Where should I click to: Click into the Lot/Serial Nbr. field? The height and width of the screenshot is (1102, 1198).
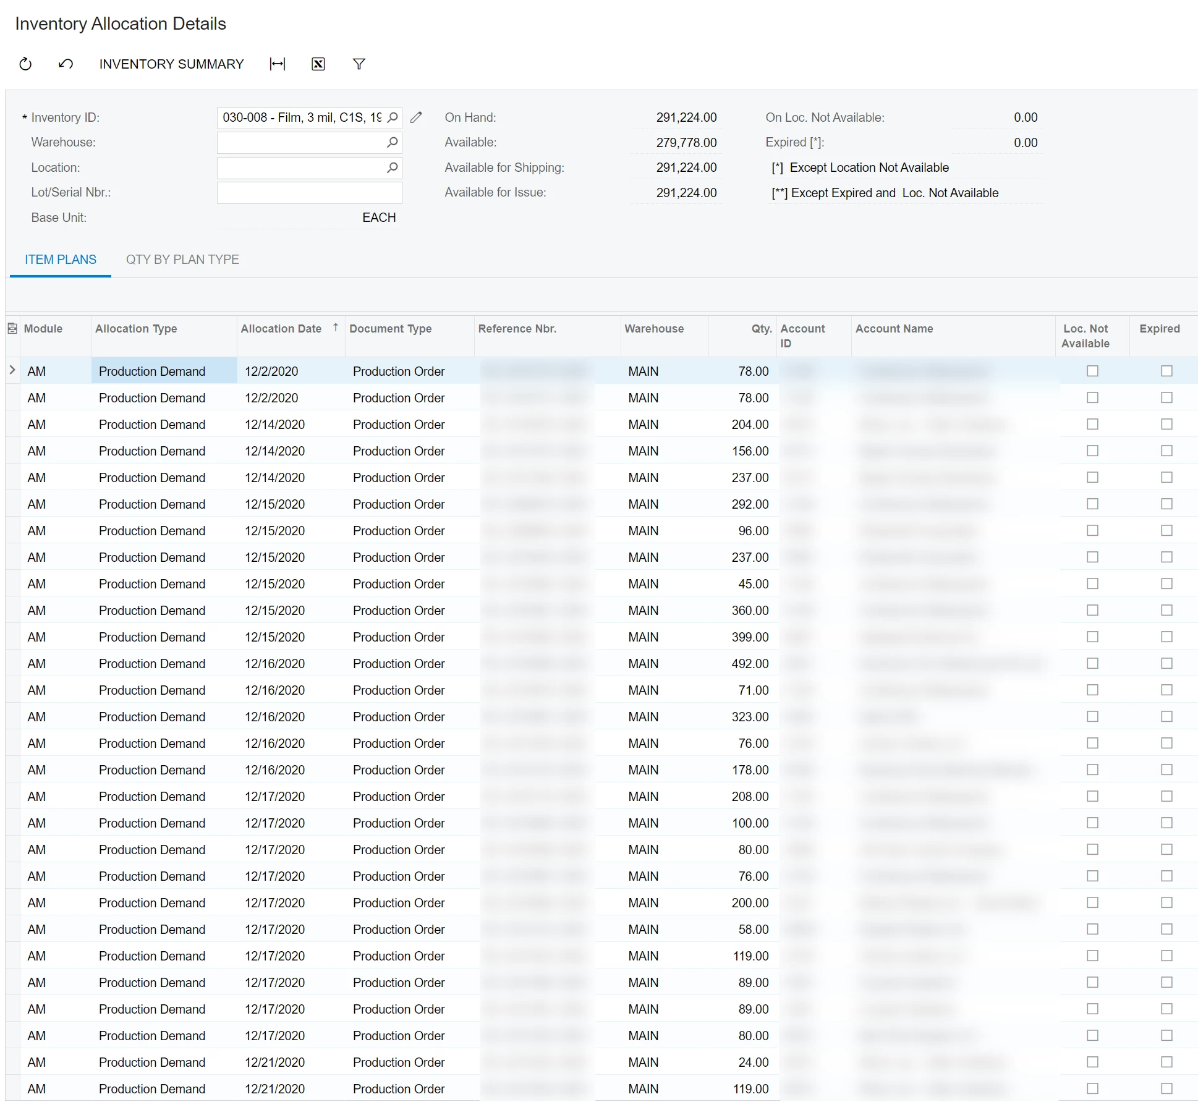pos(309,193)
